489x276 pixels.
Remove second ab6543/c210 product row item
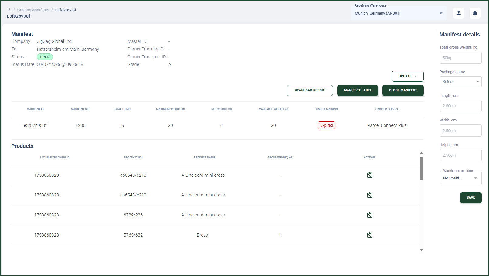coord(369,195)
